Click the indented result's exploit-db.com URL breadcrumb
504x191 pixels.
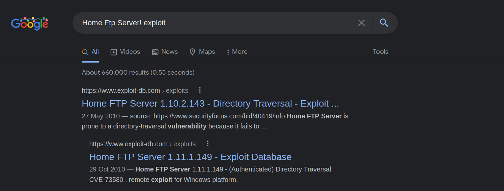point(142,144)
